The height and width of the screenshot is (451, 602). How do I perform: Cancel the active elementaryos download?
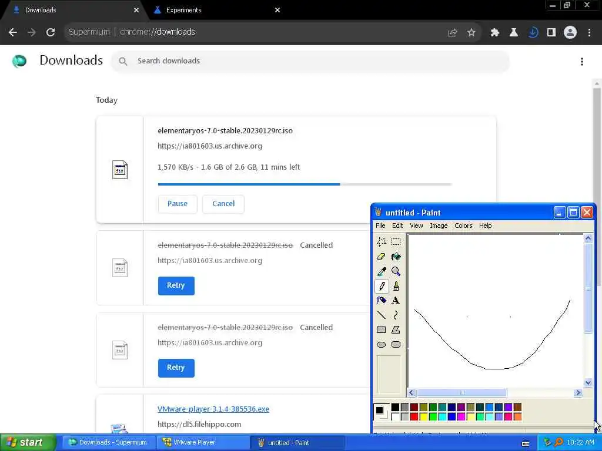[223, 204]
